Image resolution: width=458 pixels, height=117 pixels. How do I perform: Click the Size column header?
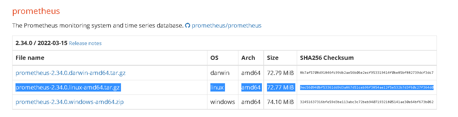tap(273, 58)
